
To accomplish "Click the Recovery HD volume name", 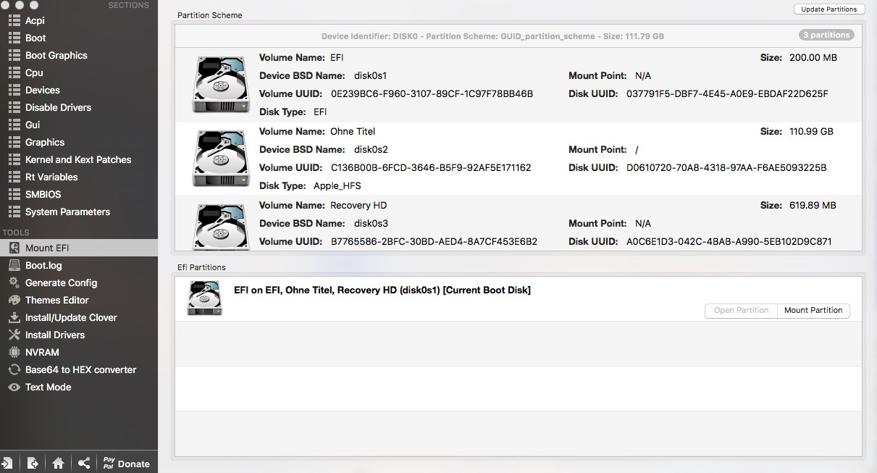I will [x=358, y=205].
